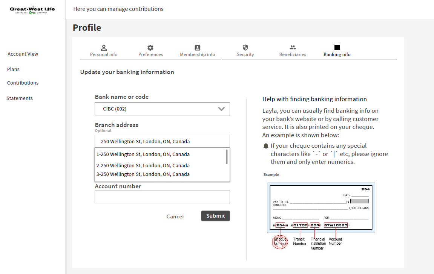Switch to the Beneficiaries tab
The width and height of the screenshot is (434, 274).
click(x=293, y=51)
